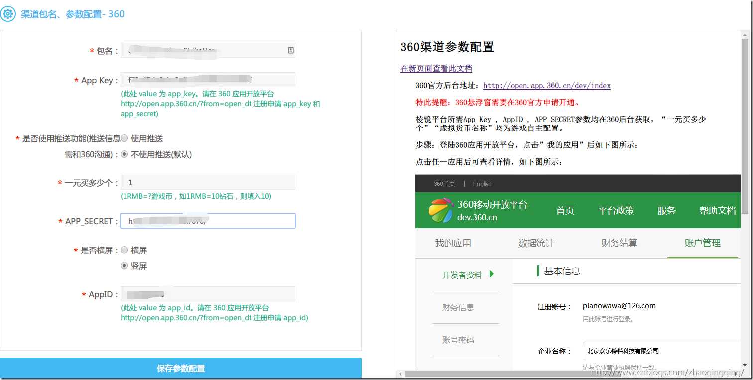Select 开发者资料 in the sidebar
Screen dimensions: 753x380
[462, 275]
